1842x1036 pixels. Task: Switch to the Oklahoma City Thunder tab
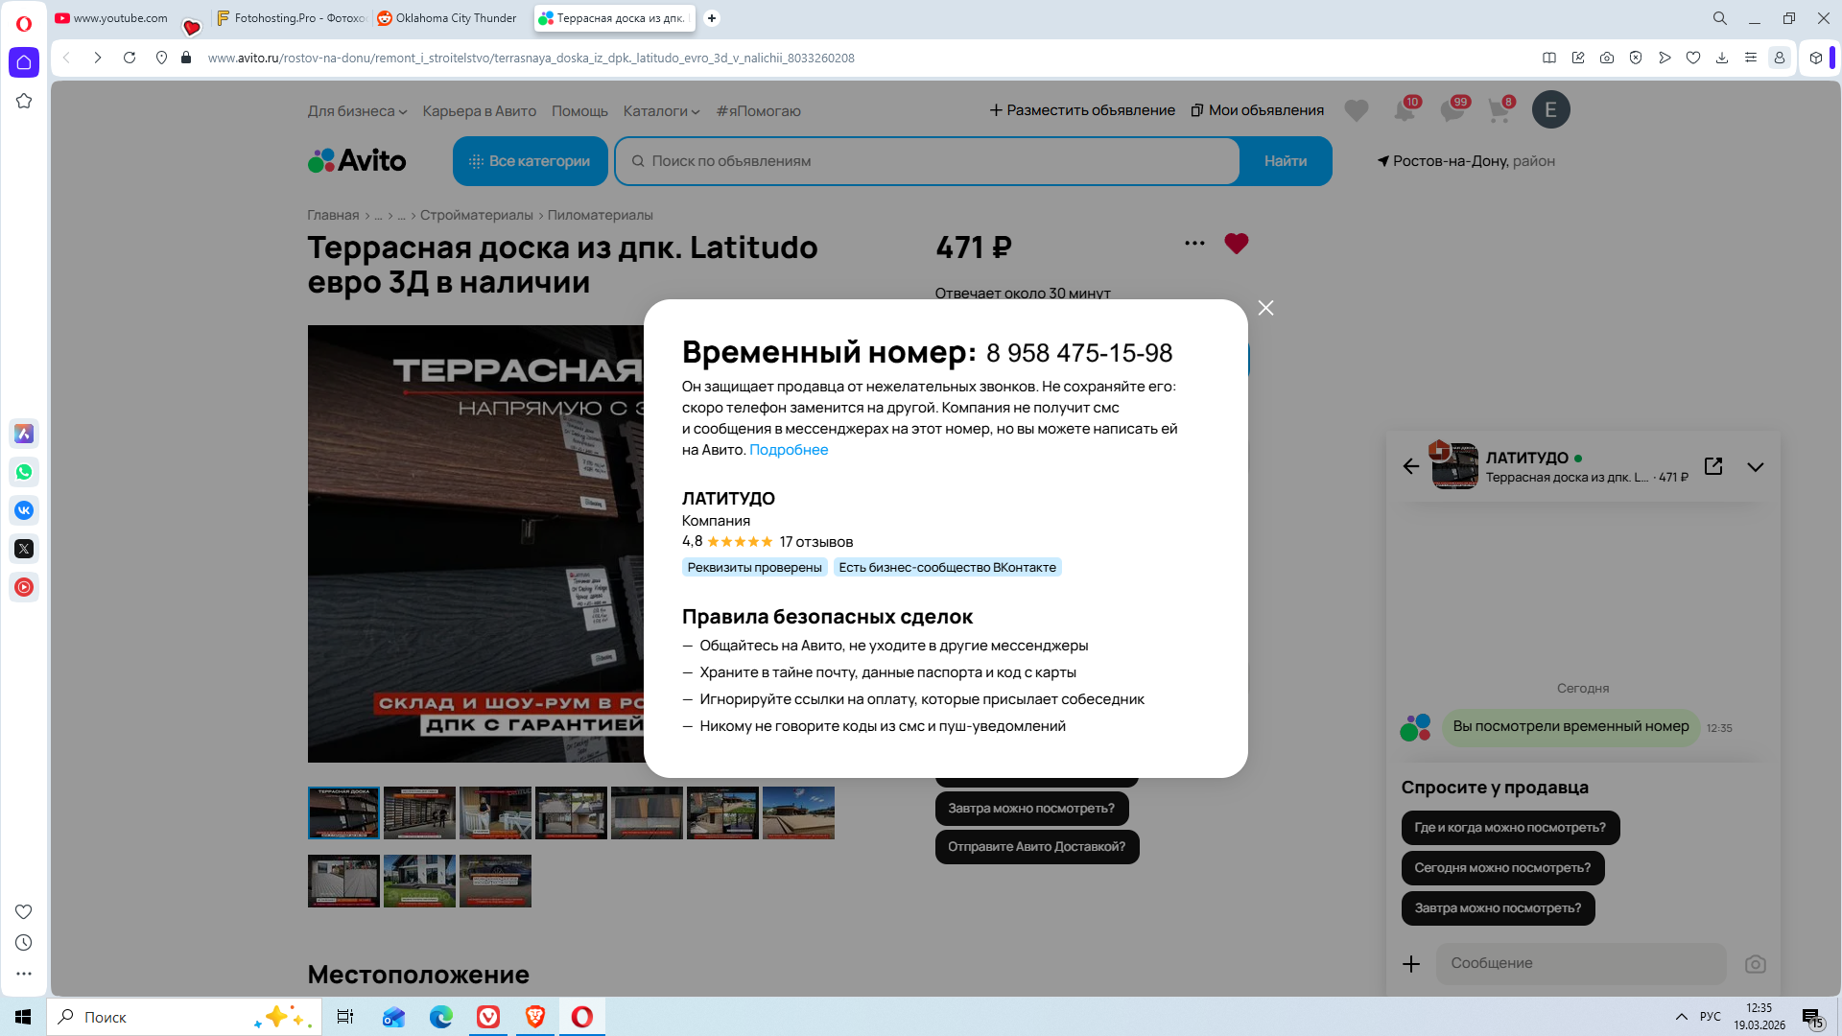pyautogui.click(x=447, y=18)
